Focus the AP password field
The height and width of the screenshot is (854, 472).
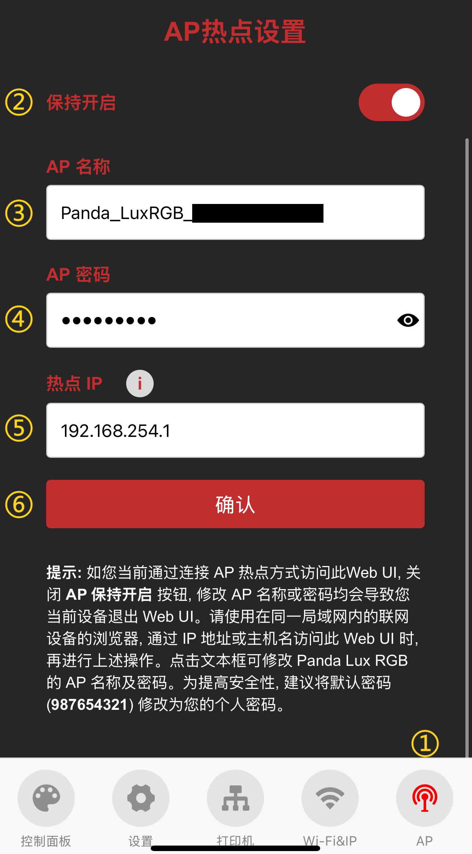pos(235,320)
